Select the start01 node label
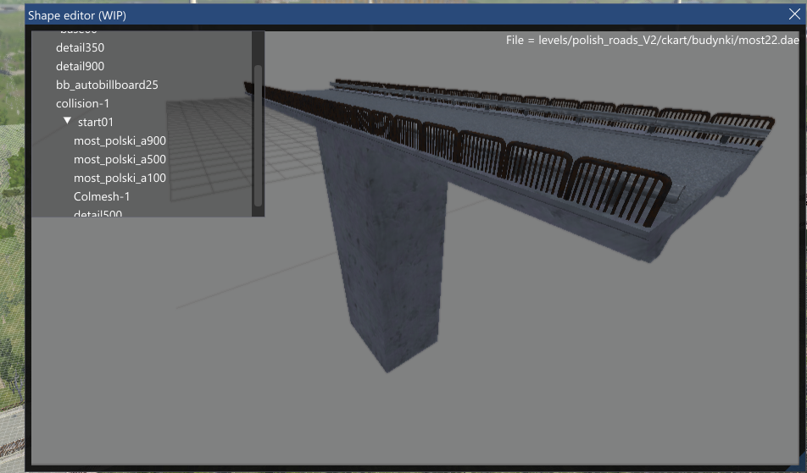This screenshot has height=473, width=807. tap(95, 122)
